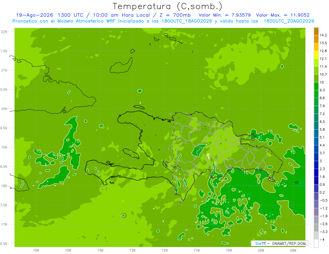Screen dimensions: 329x254
Task: Click the legend value "8.6"
Action: pyautogui.click(x=322, y=98)
